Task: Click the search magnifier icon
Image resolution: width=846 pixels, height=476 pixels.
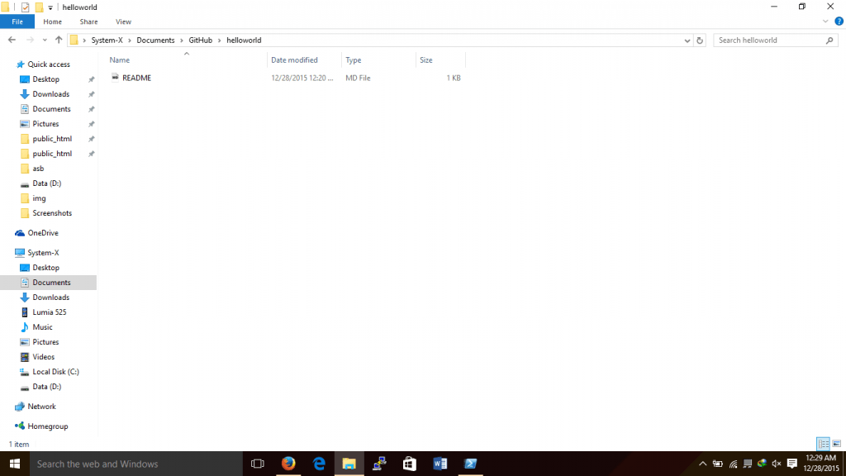Action: coord(829,40)
